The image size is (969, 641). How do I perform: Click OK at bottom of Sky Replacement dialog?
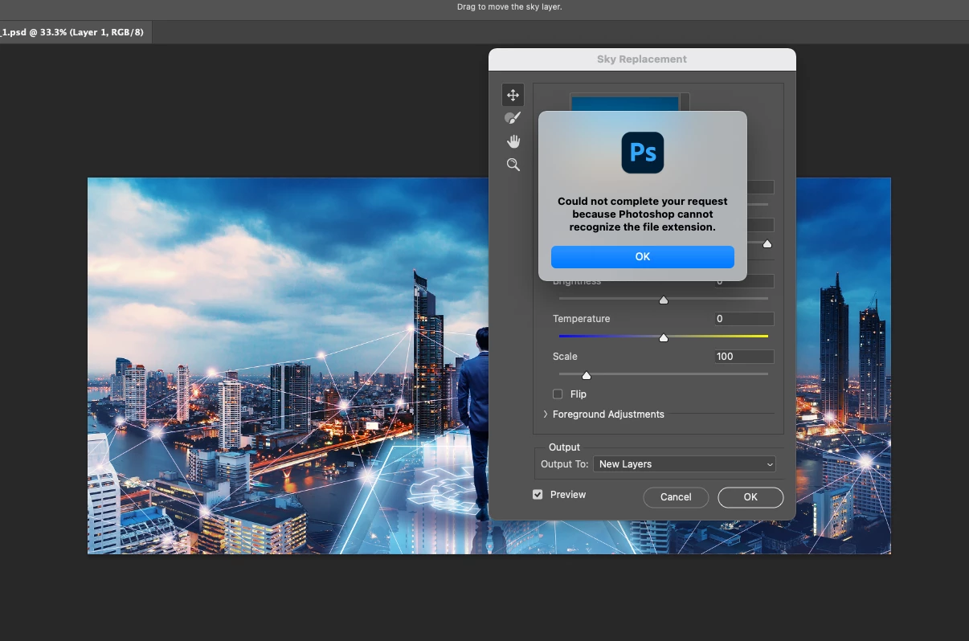click(x=750, y=497)
